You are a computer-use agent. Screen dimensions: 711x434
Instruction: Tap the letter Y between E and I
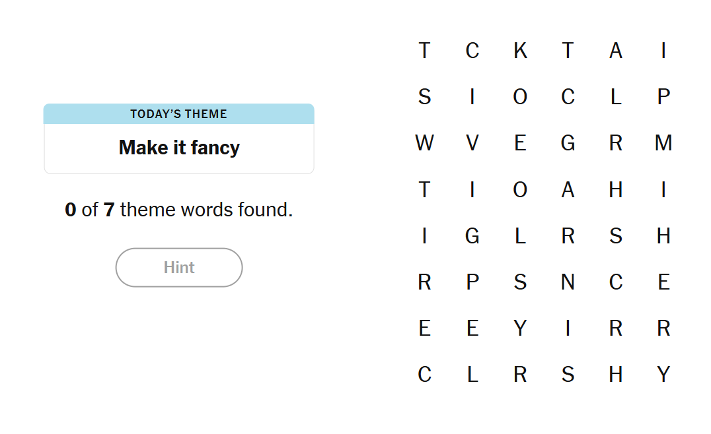[x=520, y=328]
